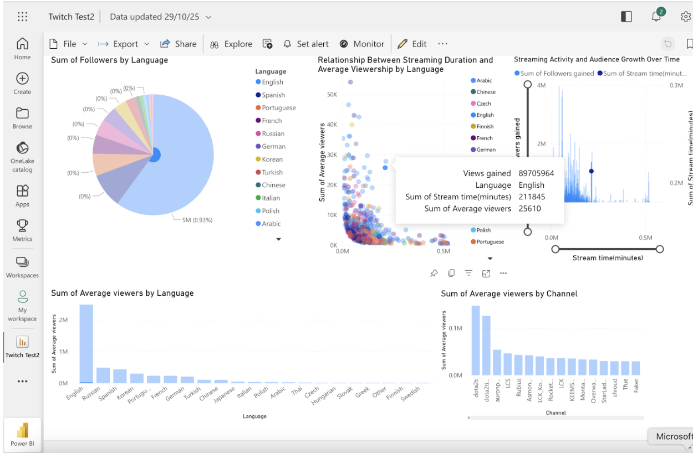Screen dimensions: 693x453
Task: Pin the scatter chart visual to a dashboard
Action: [435, 273]
